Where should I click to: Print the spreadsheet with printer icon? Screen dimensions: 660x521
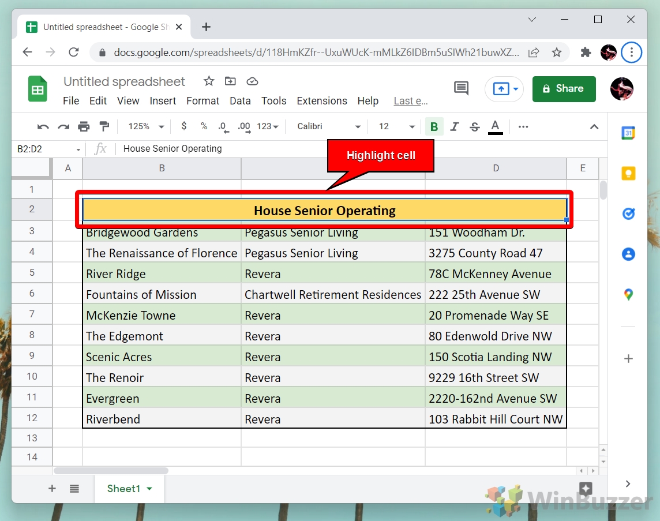[84, 127]
